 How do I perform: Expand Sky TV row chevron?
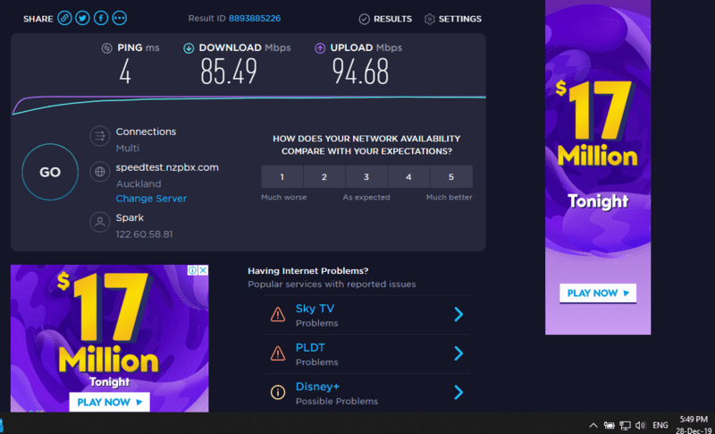pos(458,314)
